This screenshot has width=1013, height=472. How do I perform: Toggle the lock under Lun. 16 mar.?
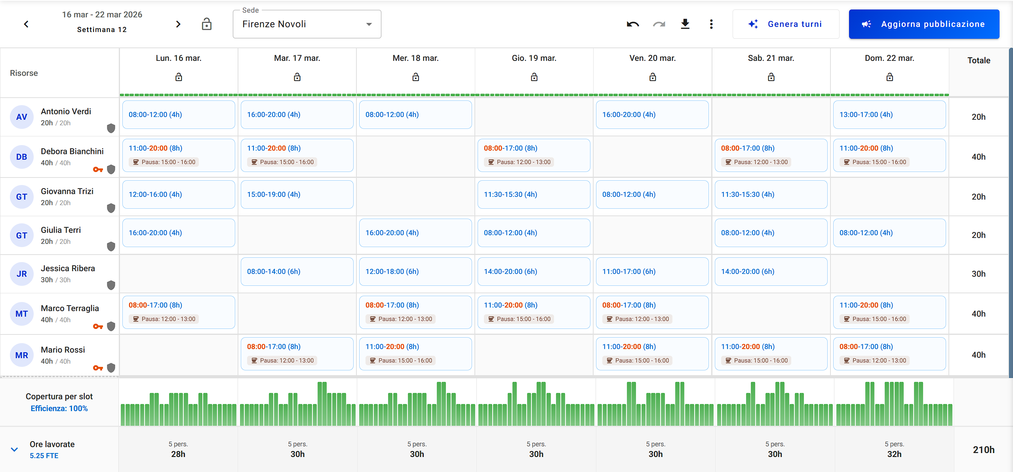(x=179, y=77)
